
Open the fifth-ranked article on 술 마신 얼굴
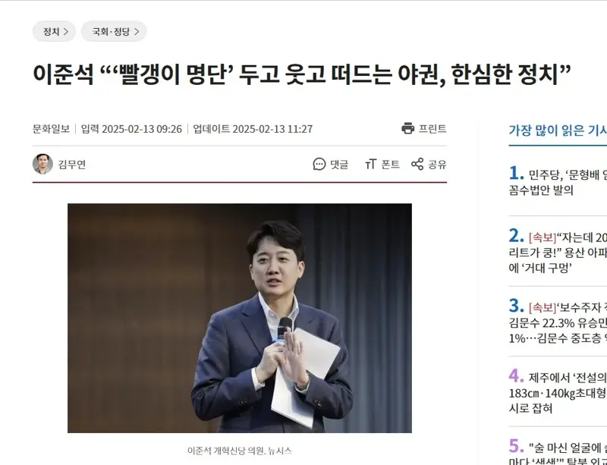pyautogui.click(x=558, y=451)
